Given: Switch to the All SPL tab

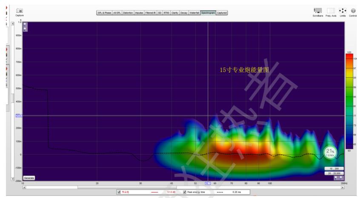Looking at the screenshot, I should (x=117, y=13).
